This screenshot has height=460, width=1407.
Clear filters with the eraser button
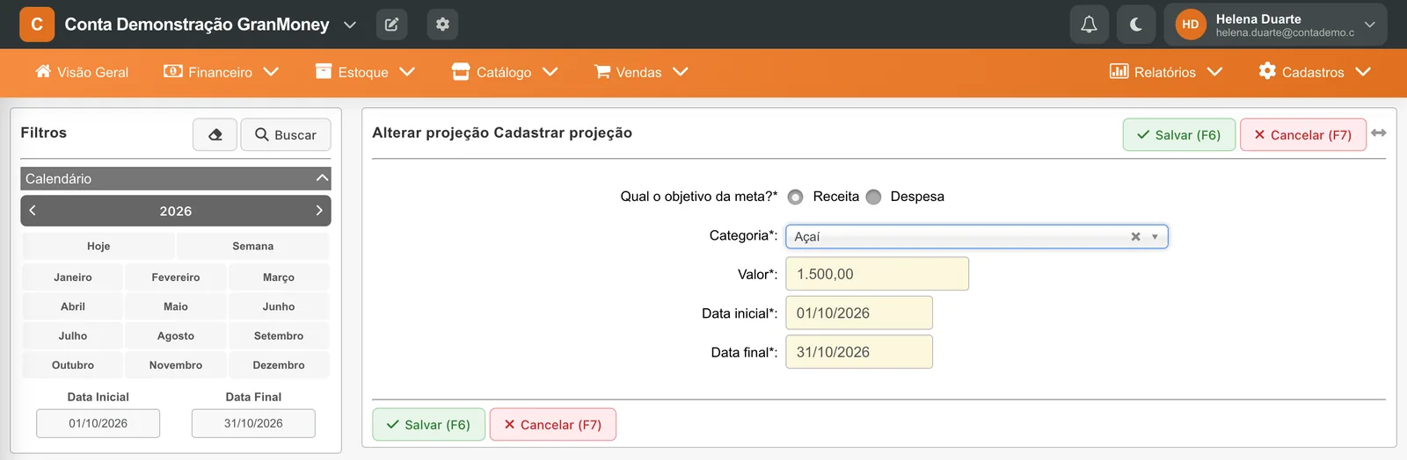(x=215, y=134)
